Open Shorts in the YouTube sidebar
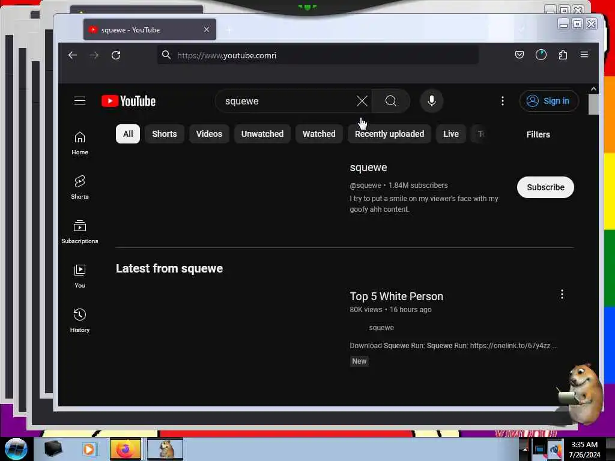The height and width of the screenshot is (461, 615). pos(80,187)
